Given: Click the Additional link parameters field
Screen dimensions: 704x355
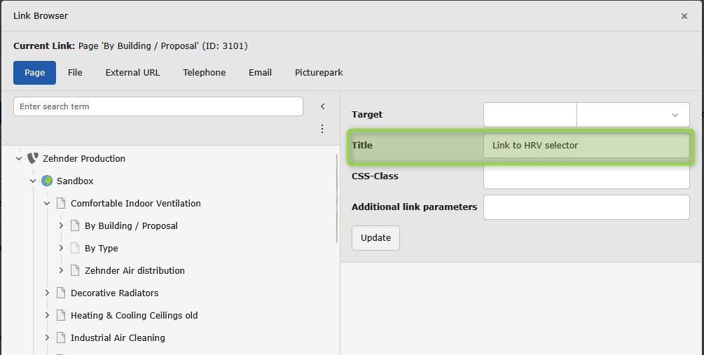Looking at the screenshot, I should click(586, 207).
